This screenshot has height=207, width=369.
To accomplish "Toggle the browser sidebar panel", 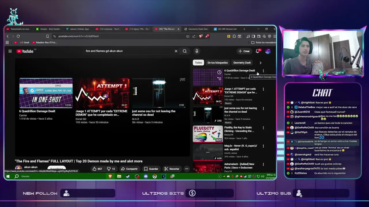I will click(253, 36).
